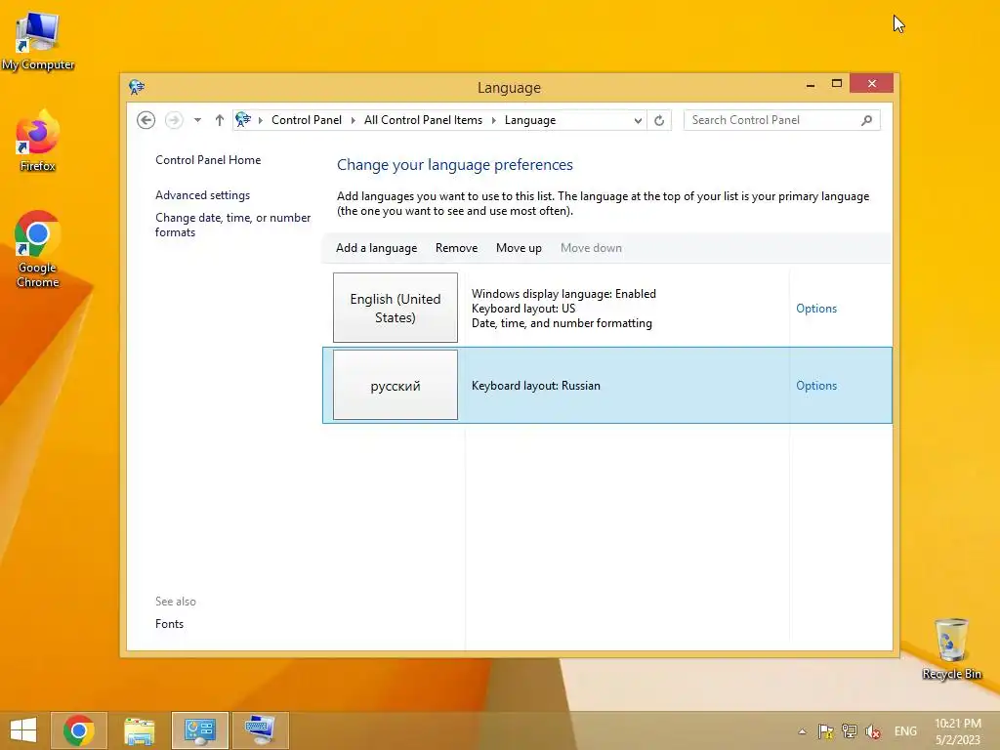Click Move up for selected language
The height and width of the screenshot is (750, 1000).
(x=519, y=248)
